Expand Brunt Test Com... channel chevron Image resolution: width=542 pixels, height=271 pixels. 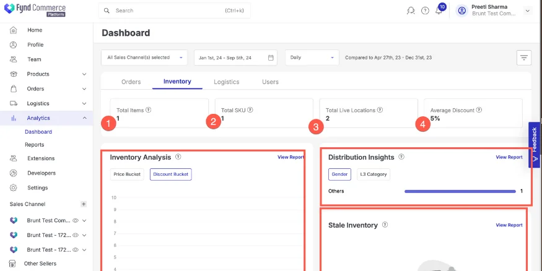(84, 220)
